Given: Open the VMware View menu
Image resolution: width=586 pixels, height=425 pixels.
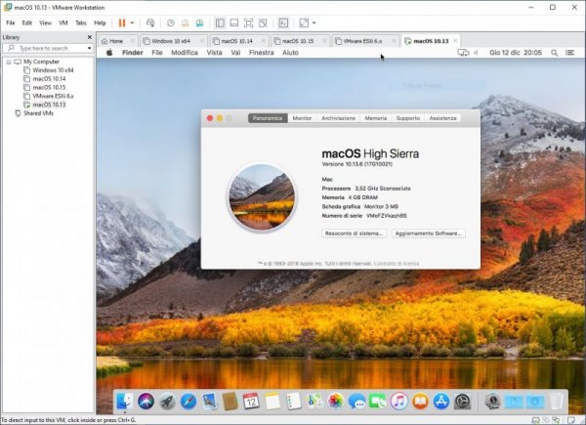Looking at the screenshot, I should 46,22.
